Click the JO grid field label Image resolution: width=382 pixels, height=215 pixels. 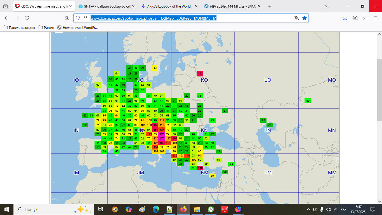140,80
